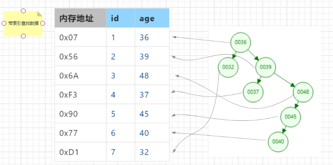Click the right connection handle of note

pyautogui.click(x=43, y=23)
